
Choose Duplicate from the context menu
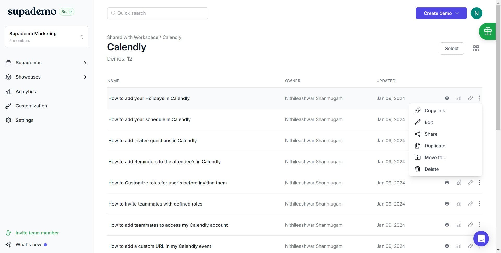[435, 146]
